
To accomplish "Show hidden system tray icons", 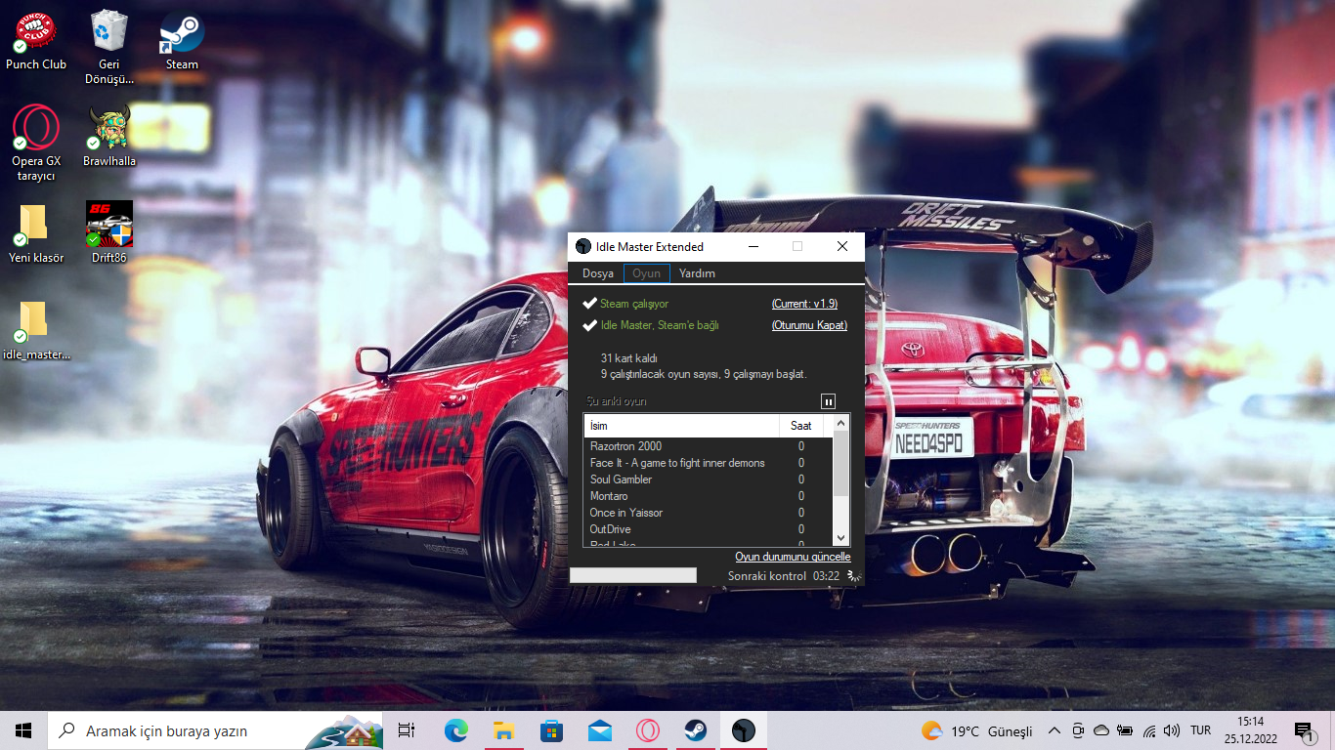I will pyautogui.click(x=1055, y=730).
